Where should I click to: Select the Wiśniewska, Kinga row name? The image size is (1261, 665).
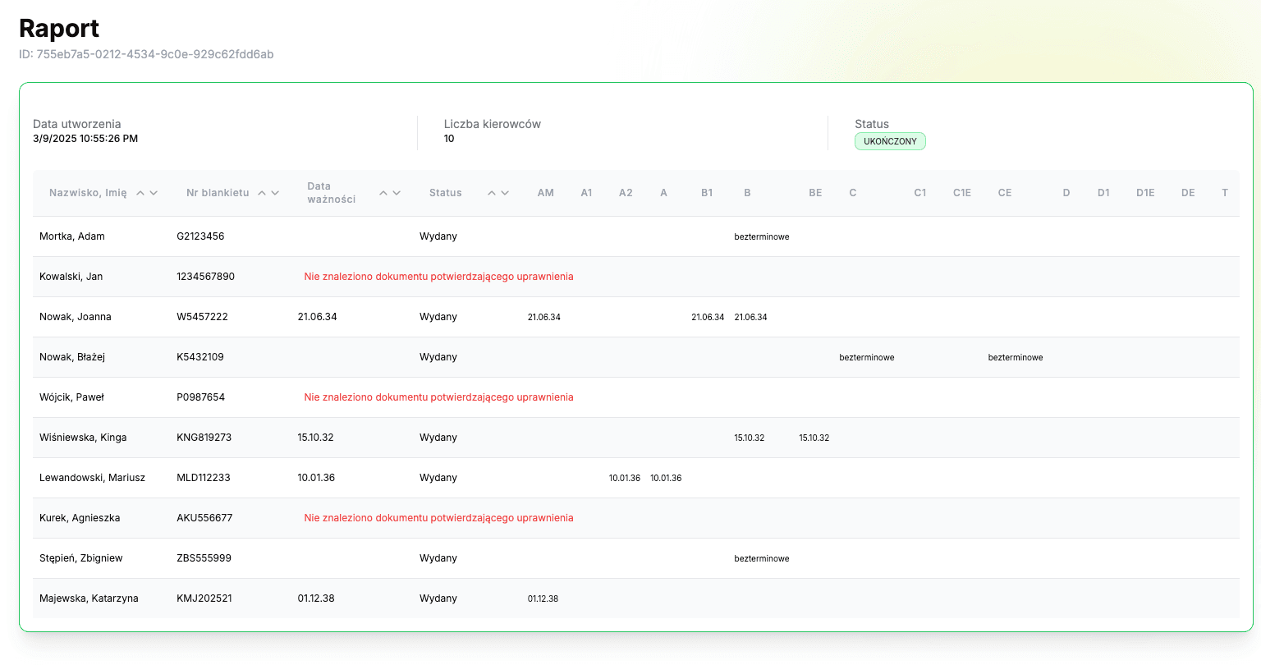[x=83, y=438]
